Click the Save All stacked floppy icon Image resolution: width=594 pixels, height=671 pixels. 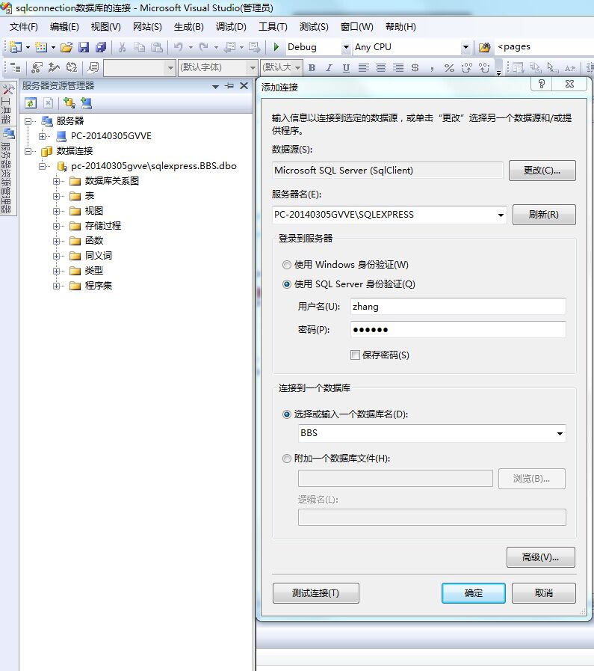click(x=101, y=47)
